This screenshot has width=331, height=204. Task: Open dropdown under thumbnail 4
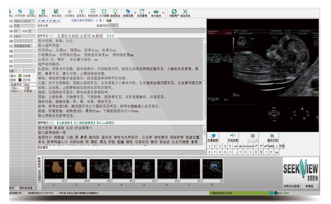pos(131,181)
